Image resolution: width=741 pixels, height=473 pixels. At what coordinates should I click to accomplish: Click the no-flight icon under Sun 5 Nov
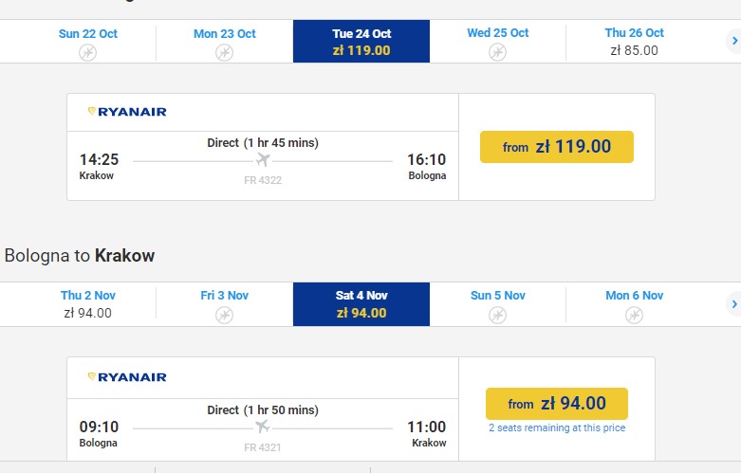click(x=497, y=315)
